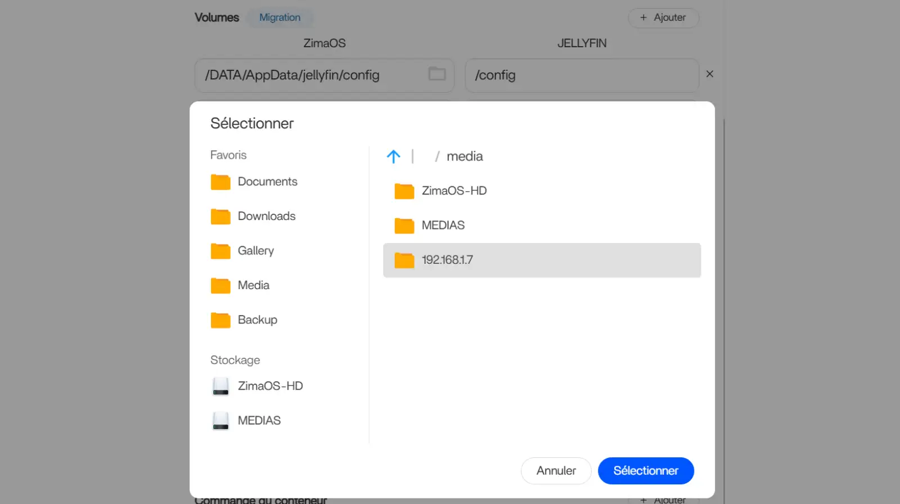Remove the /config volume mapping row
The height and width of the screenshot is (504, 900).
click(709, 74)
